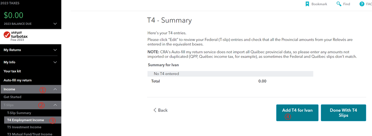
Task: Open Auto-fill my return
Action: pos(18,80)
